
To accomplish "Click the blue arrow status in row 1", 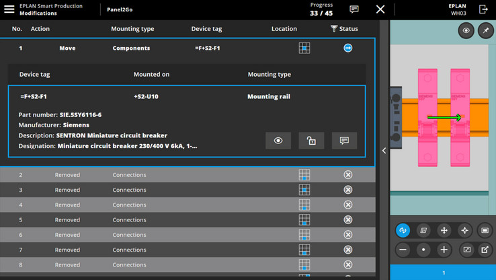I will [347, 48].
